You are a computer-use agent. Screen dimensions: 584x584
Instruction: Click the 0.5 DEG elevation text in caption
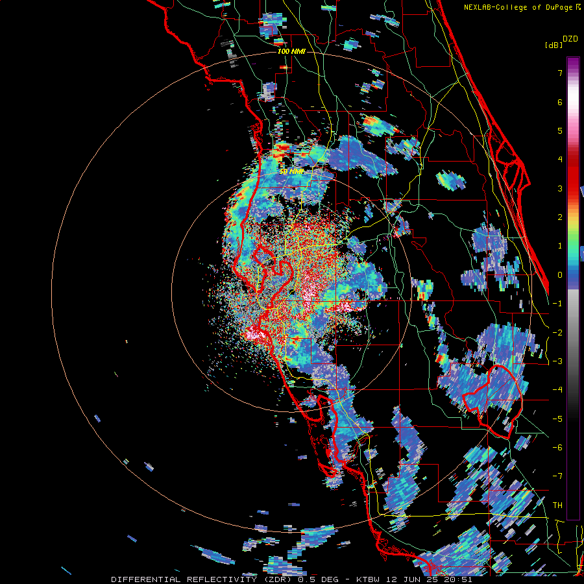(x=318, y=579)
